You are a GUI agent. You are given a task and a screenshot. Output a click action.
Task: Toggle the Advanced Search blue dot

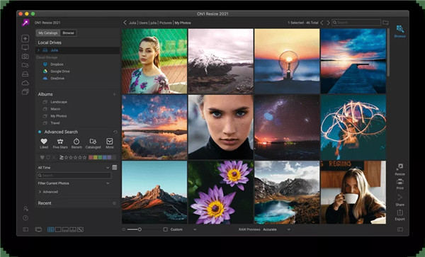(x=40, y=132)
